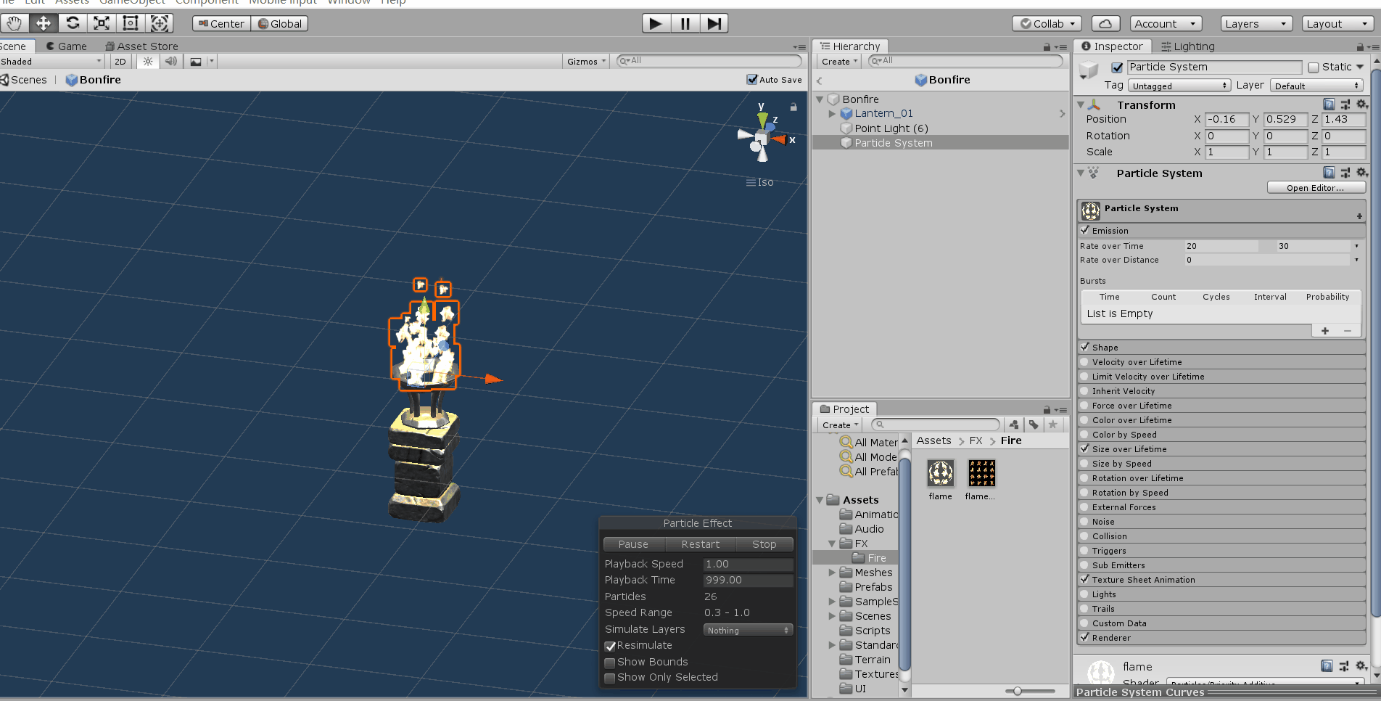Select the Rect transform tool
This screenshot has width=1381, height=701.
[130, 22]
